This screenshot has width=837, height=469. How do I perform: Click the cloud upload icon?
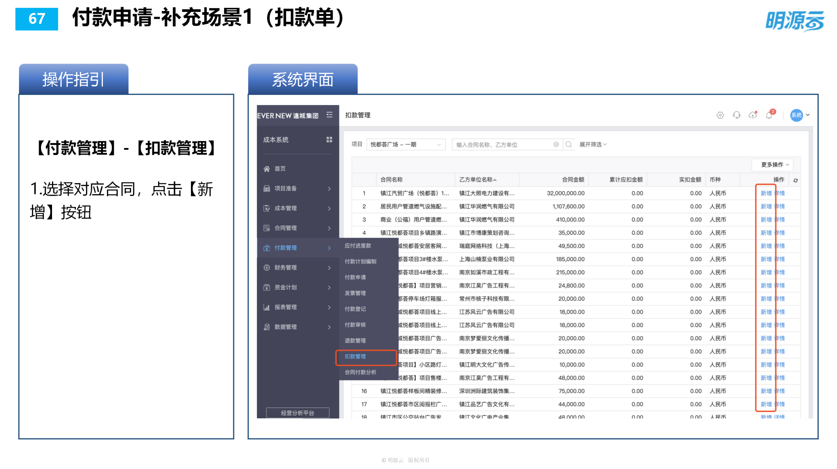pos(753,115)
